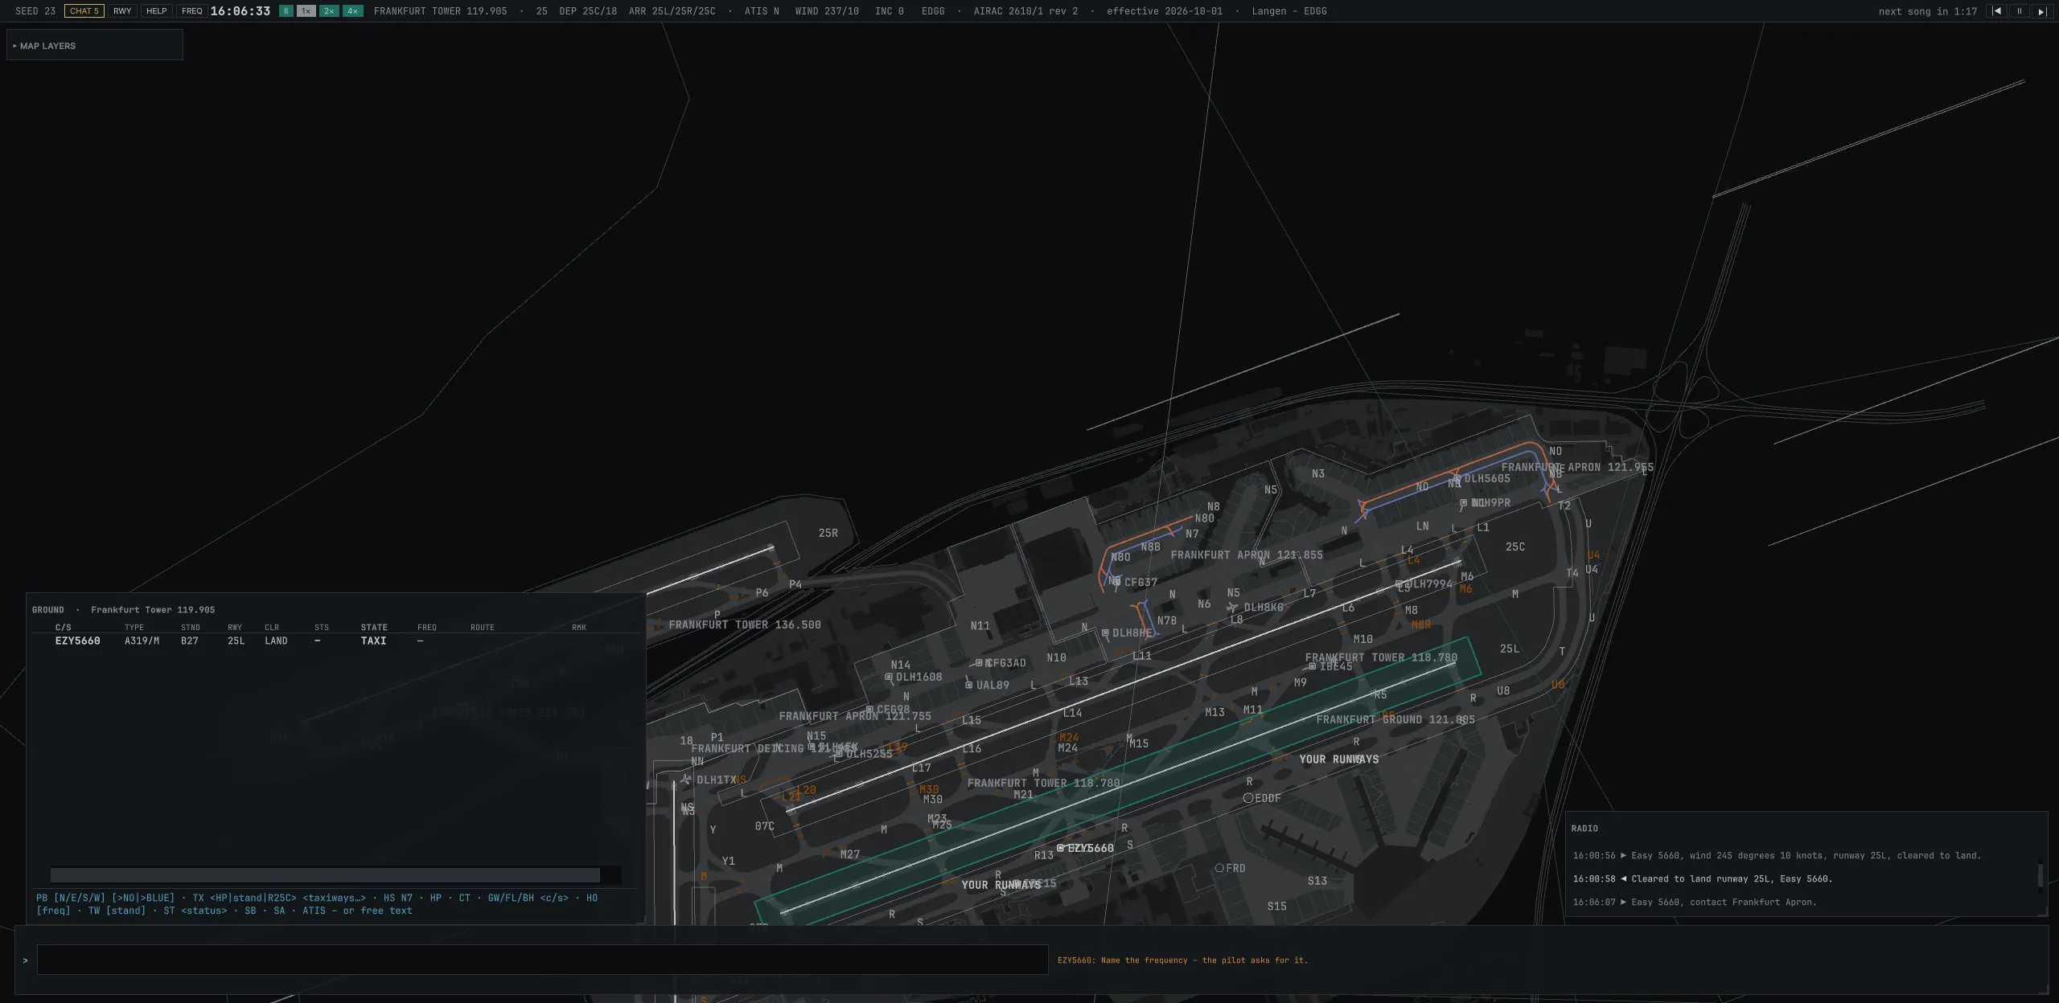Open the FREQ button
The width and height of the screenshot is (2059, 1003).
pos(192,11)
